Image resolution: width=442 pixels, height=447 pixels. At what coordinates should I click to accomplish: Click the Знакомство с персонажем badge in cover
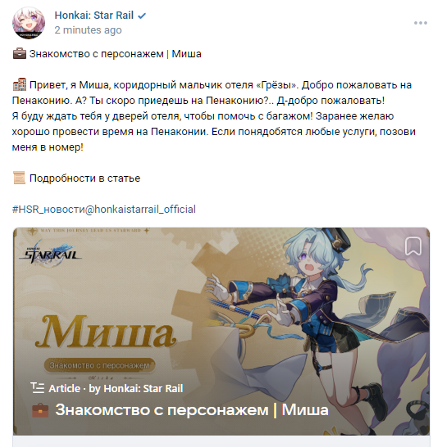pyautogui.click(x=99, y=365)
